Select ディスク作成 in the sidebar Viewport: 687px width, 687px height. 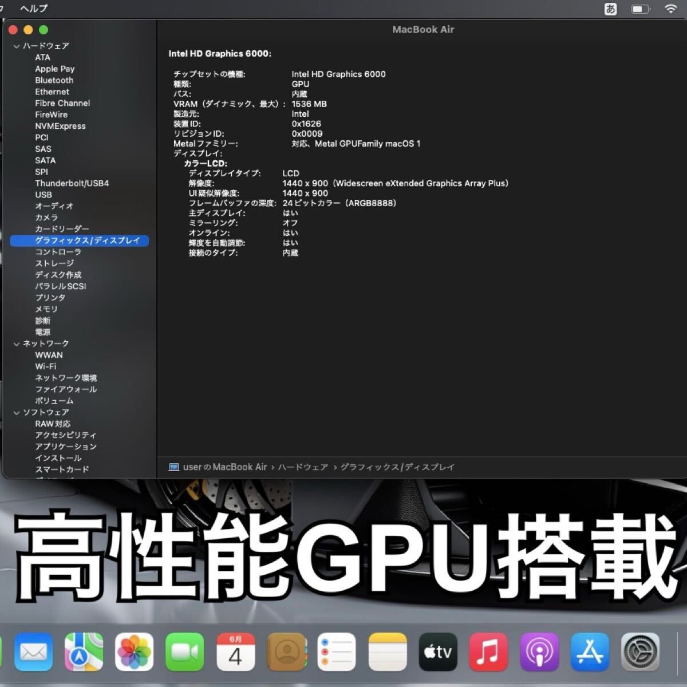coord(58,275)
